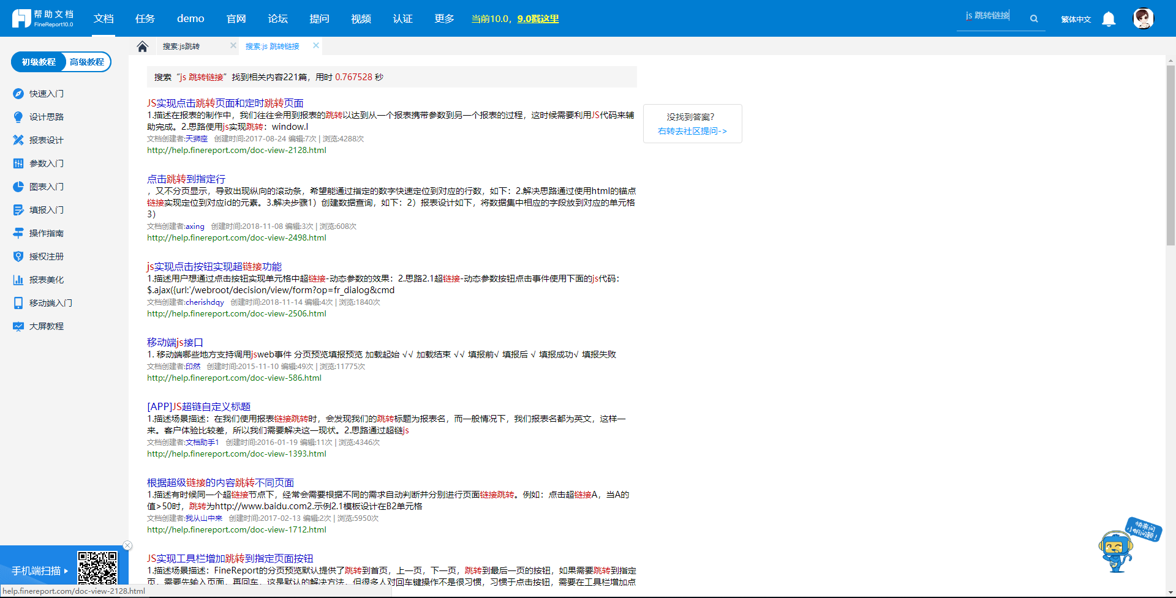Open result [APP]JS超链自定义标题
Screen dimensions: 1176x598
tap(198, 406)
